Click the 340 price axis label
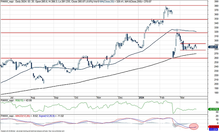This screenshot has width=219, height=132. 216,23
